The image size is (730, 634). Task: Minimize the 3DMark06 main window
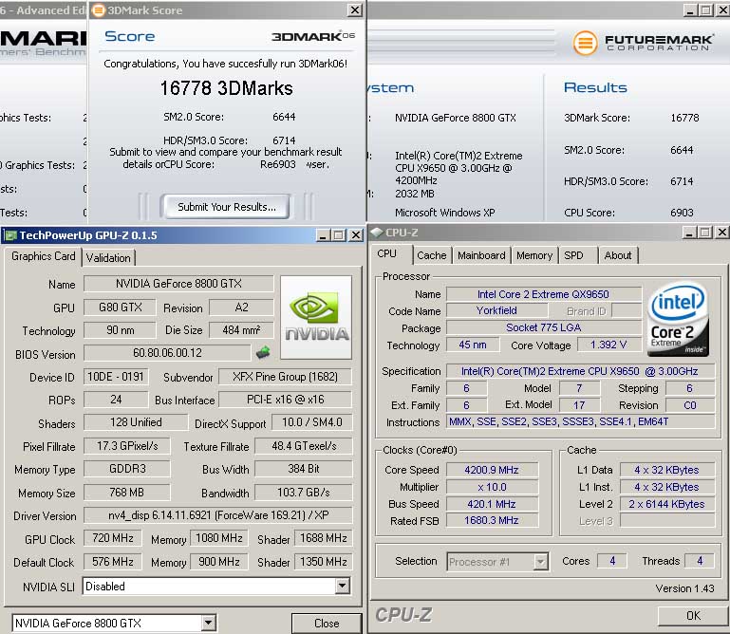pyautogui.click(x=690, y=10)
